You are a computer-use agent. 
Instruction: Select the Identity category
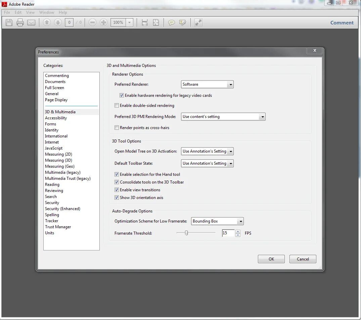point(52,130)
